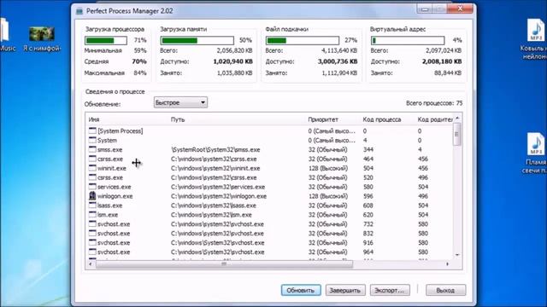Click the System row icon

pyautogui.click(x=92, y=140)
